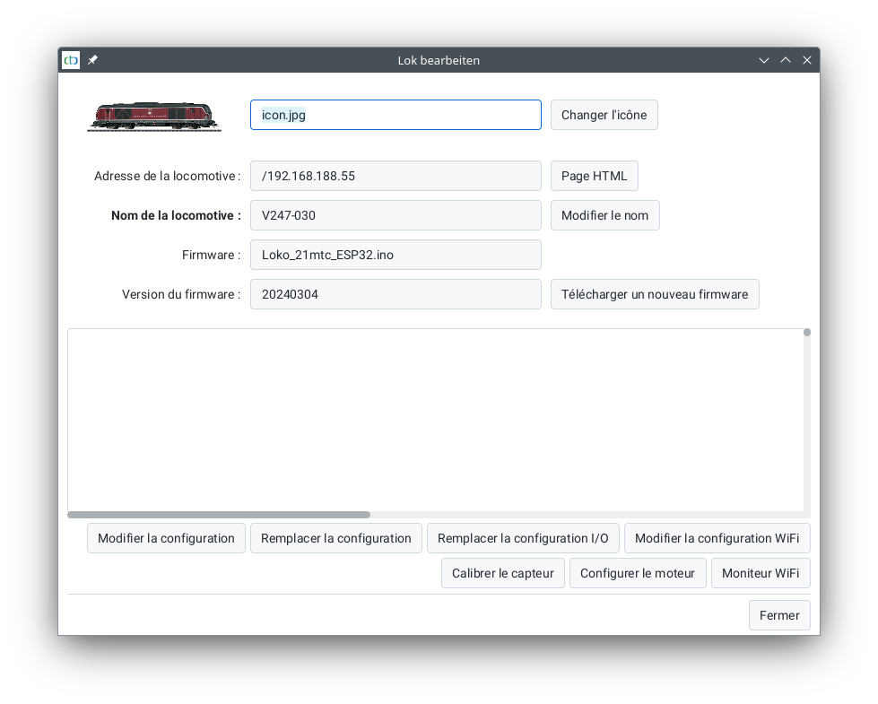Close the window with X icon
The image size is (878, 704).
807,60
